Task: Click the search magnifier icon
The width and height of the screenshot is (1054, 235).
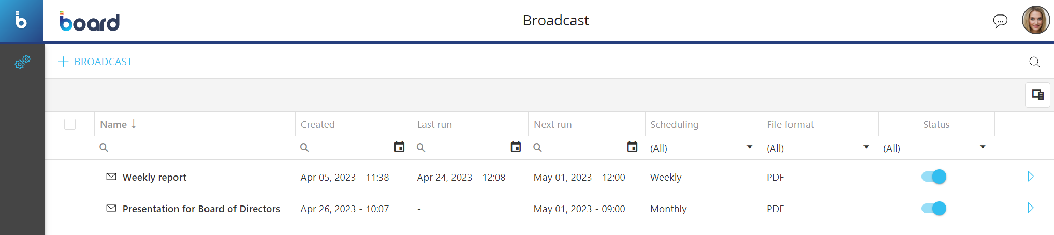Action: tap(1034, 62)
